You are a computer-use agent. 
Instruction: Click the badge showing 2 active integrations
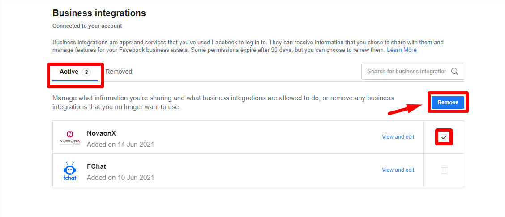click(86, 72)
